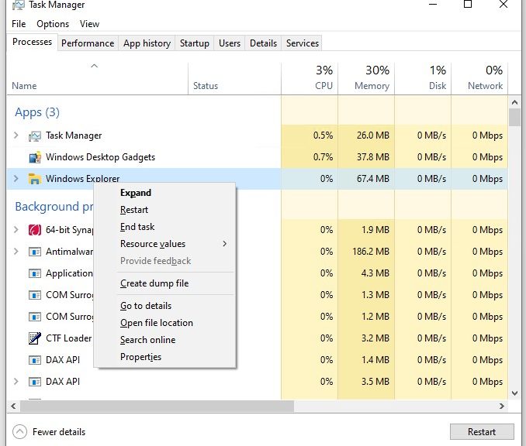Viewport: 526px width, 446px height.
Task: Open the File menu
Action: (19, 24)
